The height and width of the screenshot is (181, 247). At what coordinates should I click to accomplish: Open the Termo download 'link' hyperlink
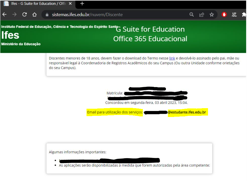tap(172, 58)
